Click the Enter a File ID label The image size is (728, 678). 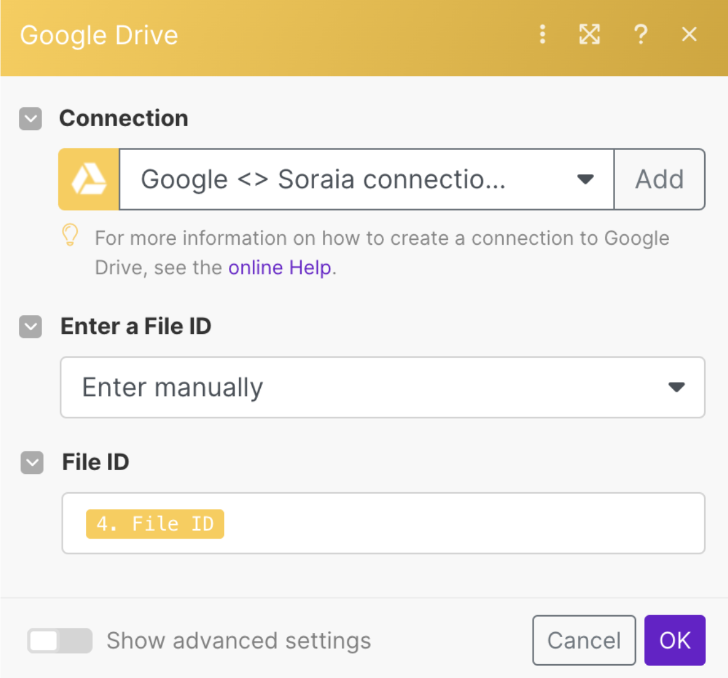point(136,326)
